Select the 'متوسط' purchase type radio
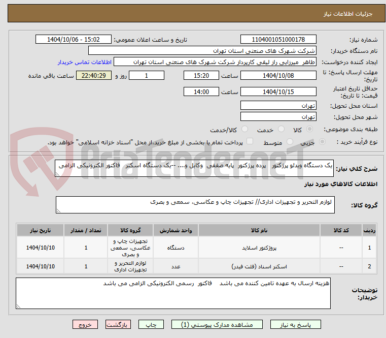This screenshot has width=386, height=338. point(291,142)
